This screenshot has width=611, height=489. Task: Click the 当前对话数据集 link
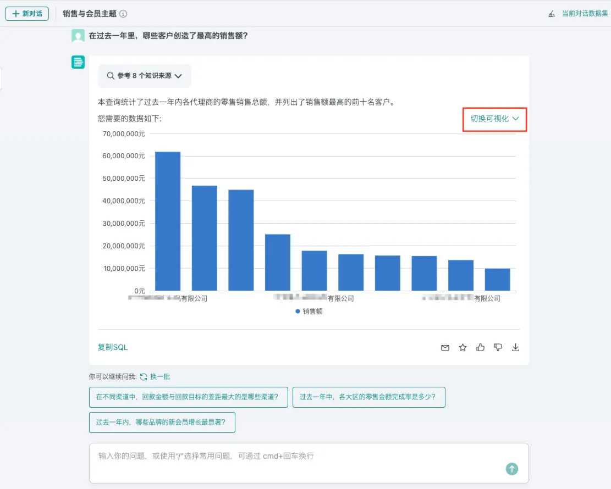coord(585,14)
